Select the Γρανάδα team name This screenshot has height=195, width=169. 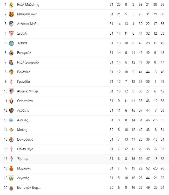[23, 82]
